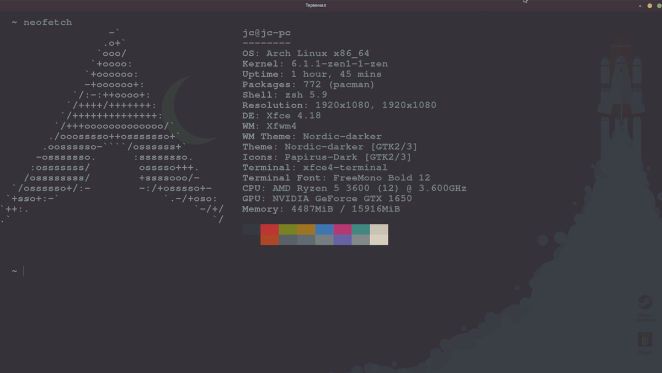This screenshot has height=373, width=662.
Task: Click the "Icons: Papirus-Dark [GTK2/3]" line
Action: coord(327,157)
